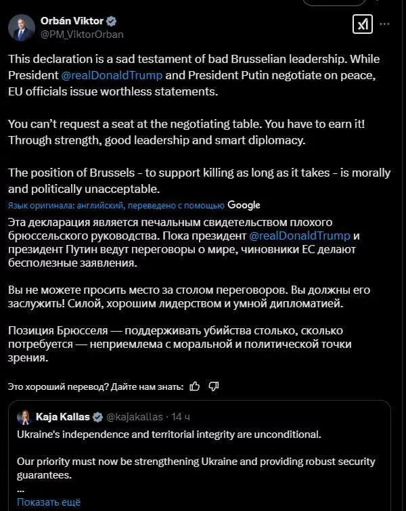Expand quoted post with Показать ещё

click(x=48, y=502)
